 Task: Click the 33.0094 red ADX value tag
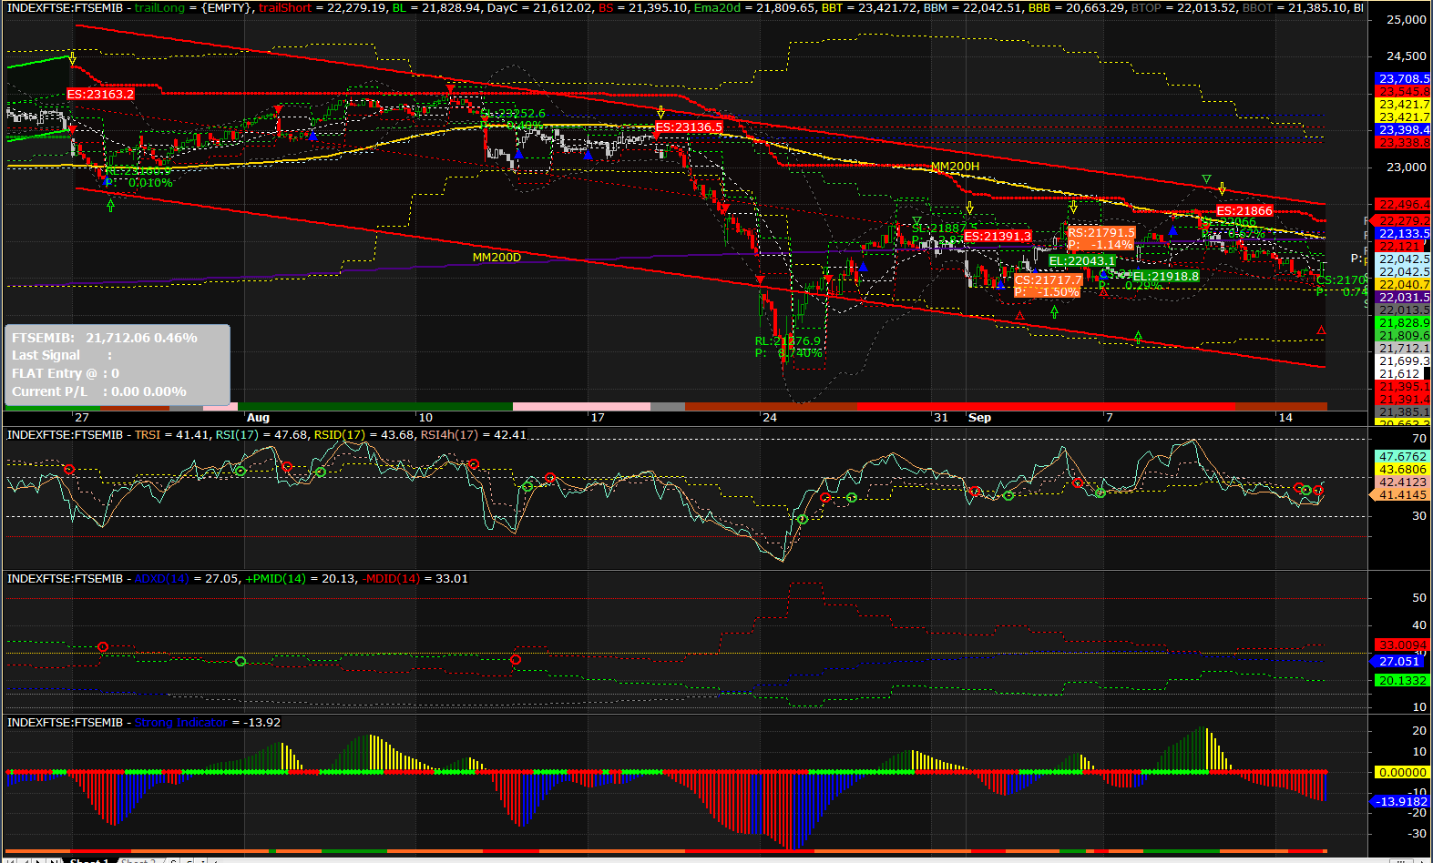click(1403, 645)
